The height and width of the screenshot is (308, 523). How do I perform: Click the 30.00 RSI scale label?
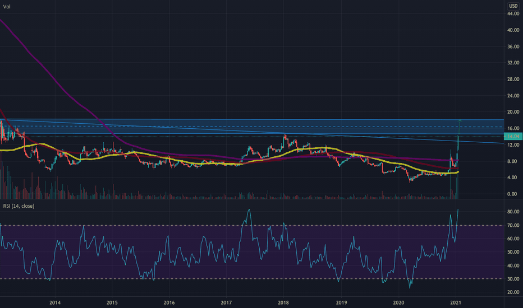tap(513, 279)
